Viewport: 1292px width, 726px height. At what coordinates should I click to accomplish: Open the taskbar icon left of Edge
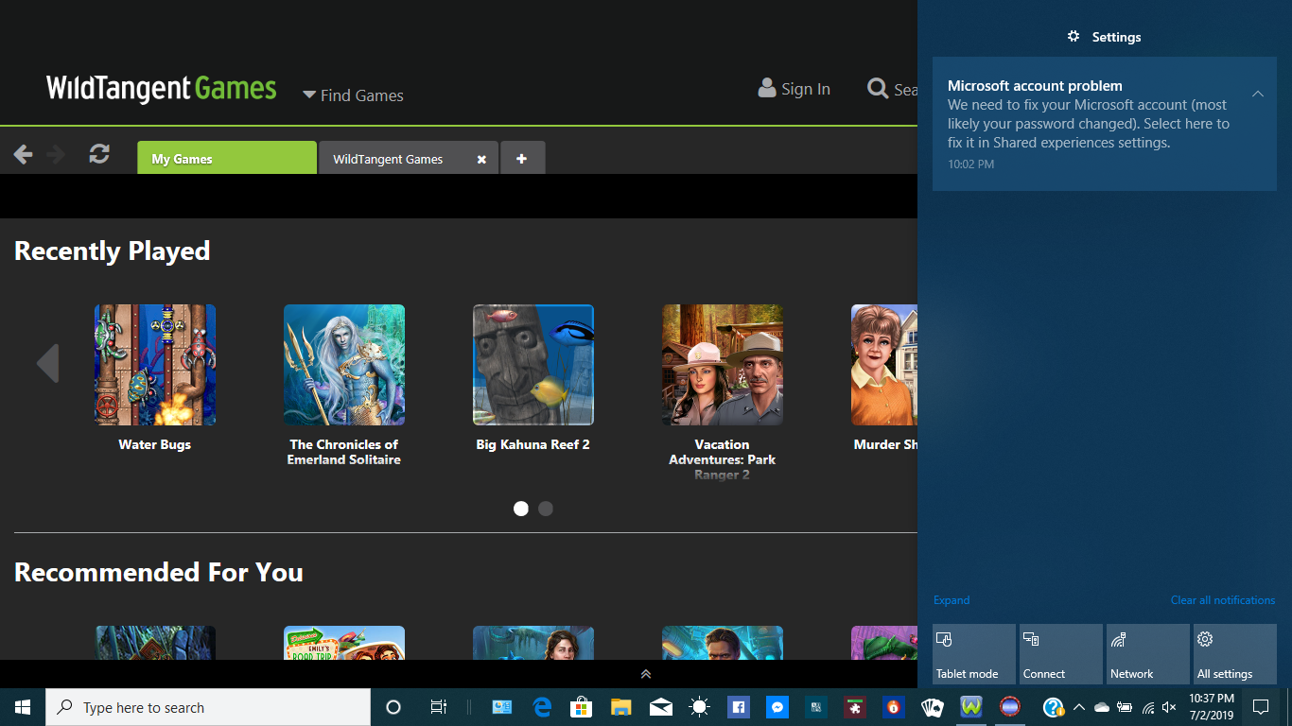501,707
